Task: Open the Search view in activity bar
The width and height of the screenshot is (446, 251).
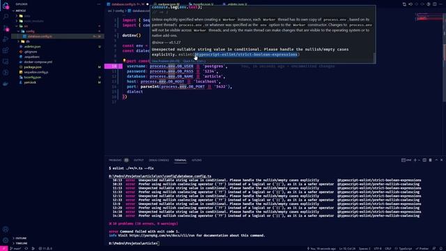Action: tap(6, 17)
